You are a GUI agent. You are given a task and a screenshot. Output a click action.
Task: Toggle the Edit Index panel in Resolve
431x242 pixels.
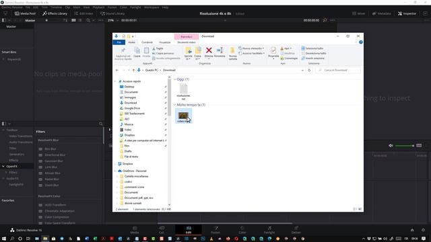click(x=84, y=13)
